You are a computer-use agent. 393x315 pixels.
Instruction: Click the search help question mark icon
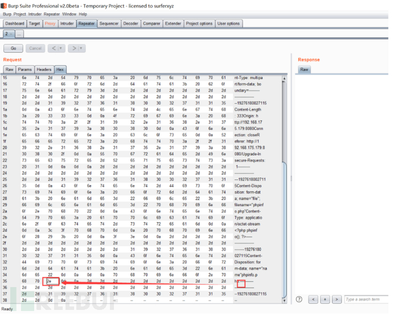299,299
